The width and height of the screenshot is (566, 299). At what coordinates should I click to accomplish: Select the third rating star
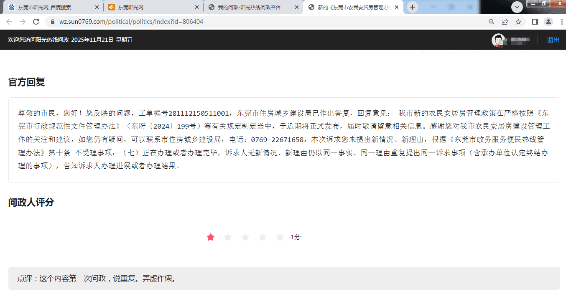pos(245,237)
